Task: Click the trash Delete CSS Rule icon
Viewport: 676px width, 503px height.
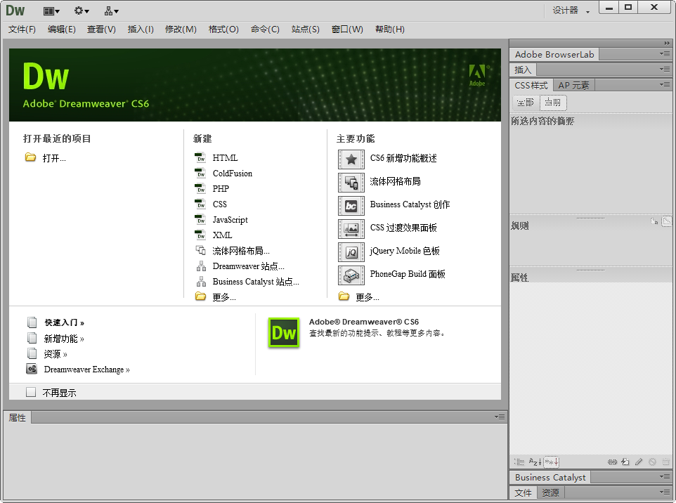Action: click(666, 462)
